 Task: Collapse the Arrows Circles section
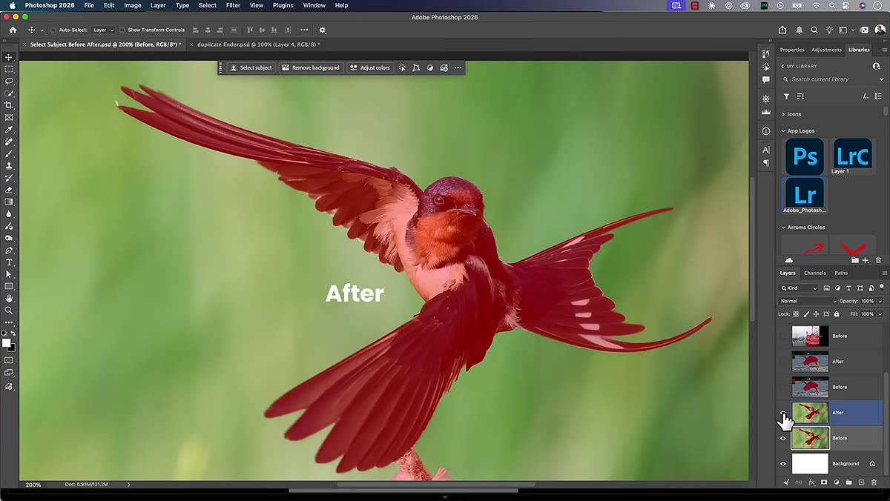coord(783,228)
